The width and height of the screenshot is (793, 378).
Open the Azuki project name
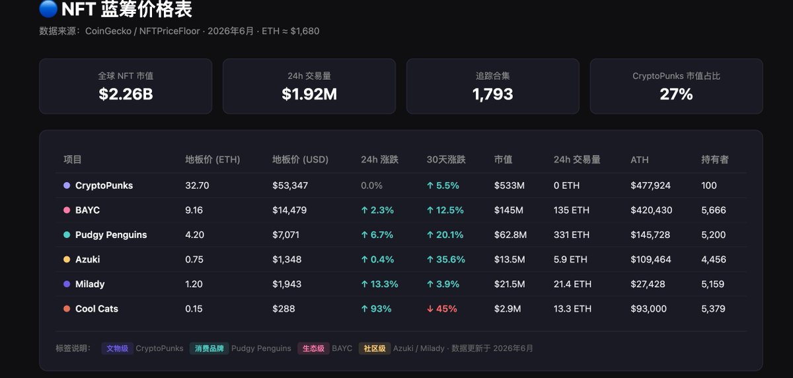pos(88,259)
